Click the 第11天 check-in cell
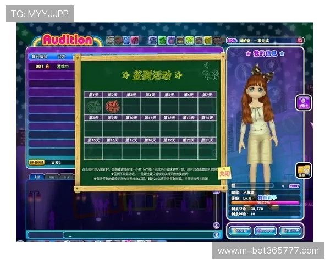The width and height of the screenshot is (330, 264). [x=150, y=129]
